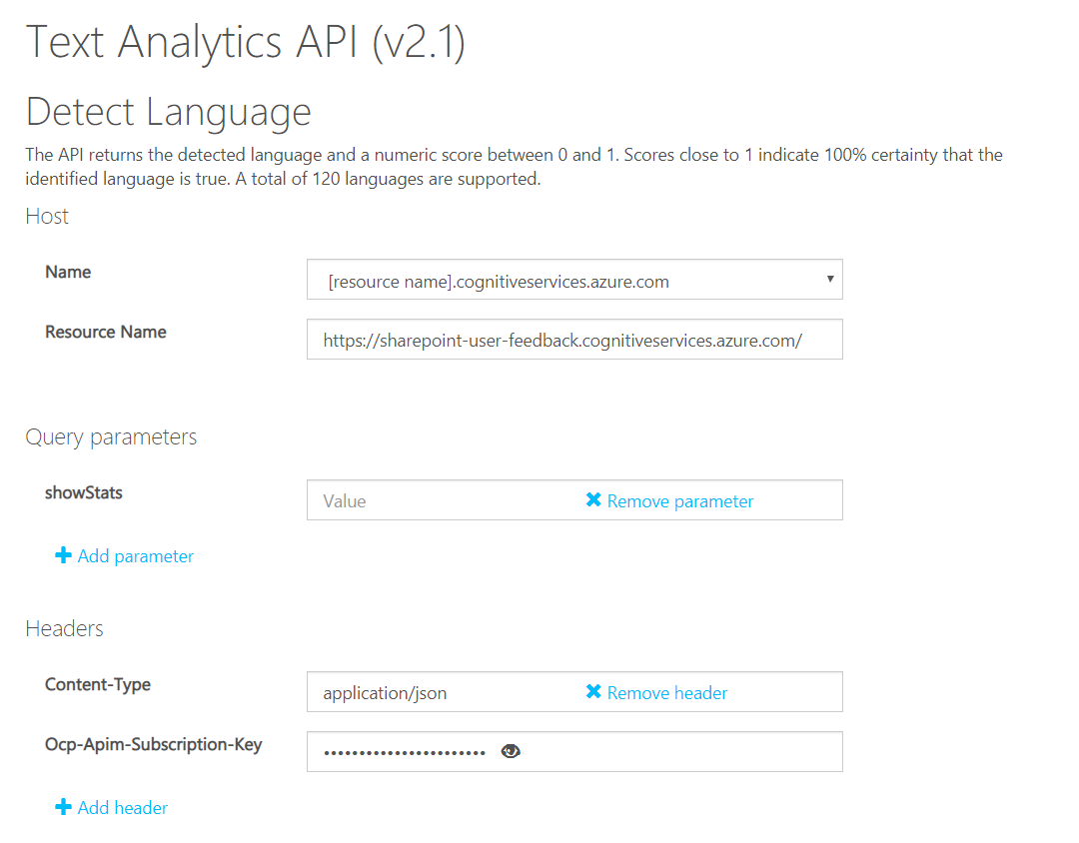1079x843 pixels.
Task: Click the Content-Type header label
Action: pos(98,684)
